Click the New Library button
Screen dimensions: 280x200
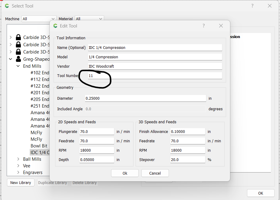point(21,183)
